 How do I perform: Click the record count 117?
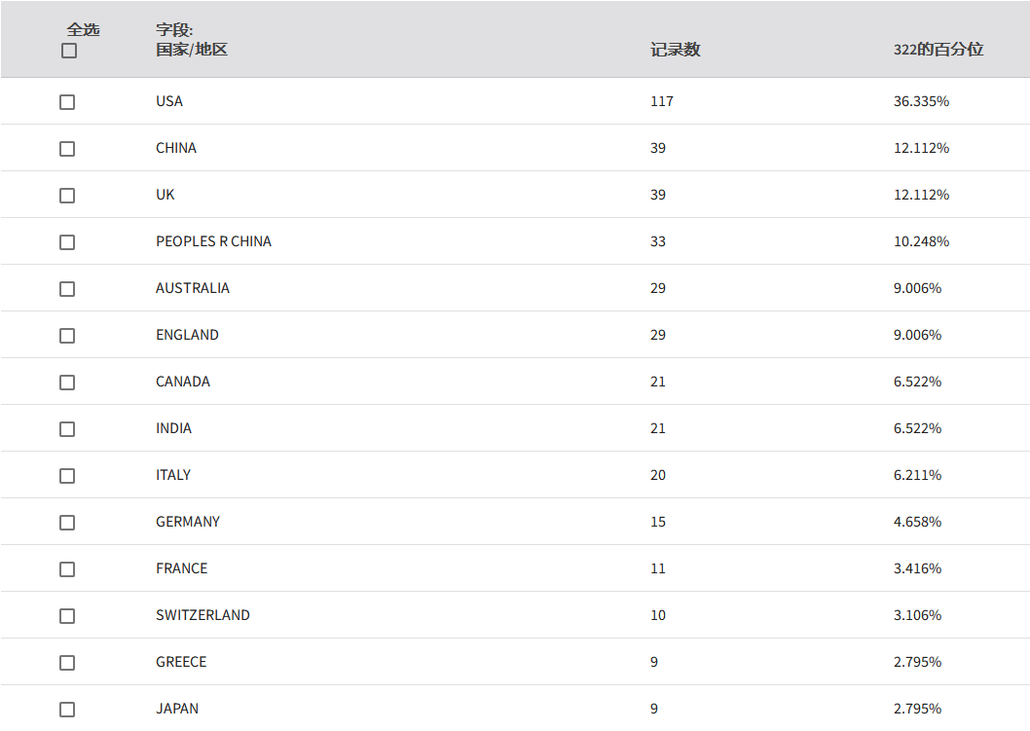click(x=661, y=101)
